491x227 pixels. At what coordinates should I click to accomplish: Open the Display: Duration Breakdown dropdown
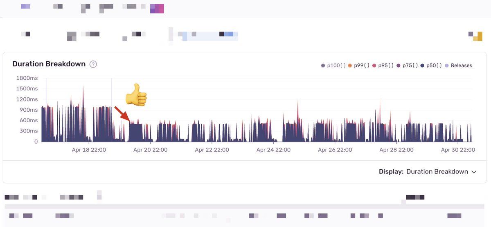point(437,172)
